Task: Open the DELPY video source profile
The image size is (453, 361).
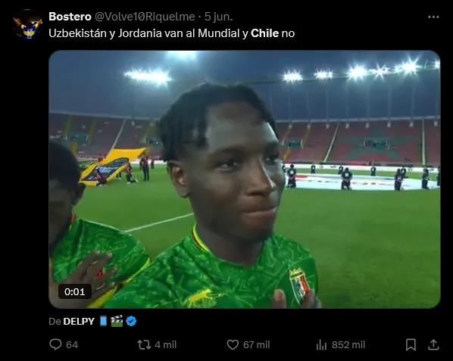Action: (x=79, y=321)
